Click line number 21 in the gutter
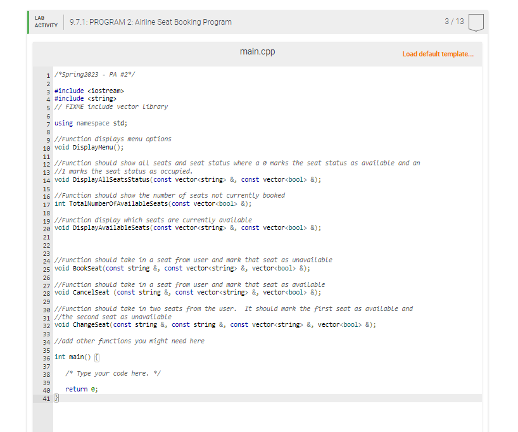Image resolution: width=518 pixels, height=432 pixels. click(46, 238)
